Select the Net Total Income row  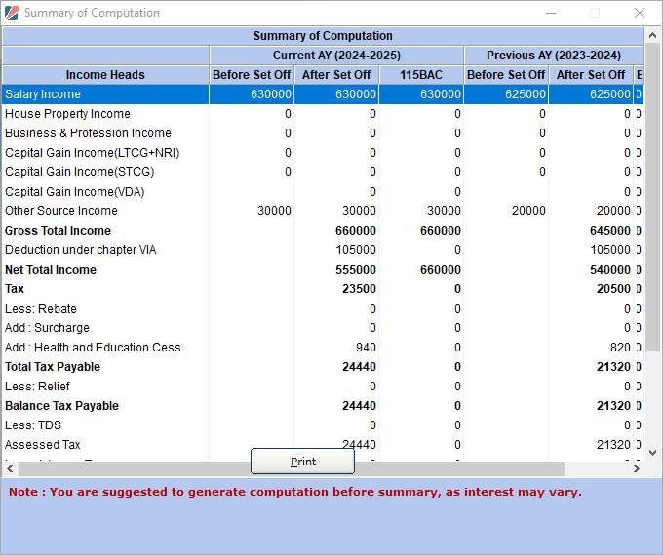coord(323,269)
